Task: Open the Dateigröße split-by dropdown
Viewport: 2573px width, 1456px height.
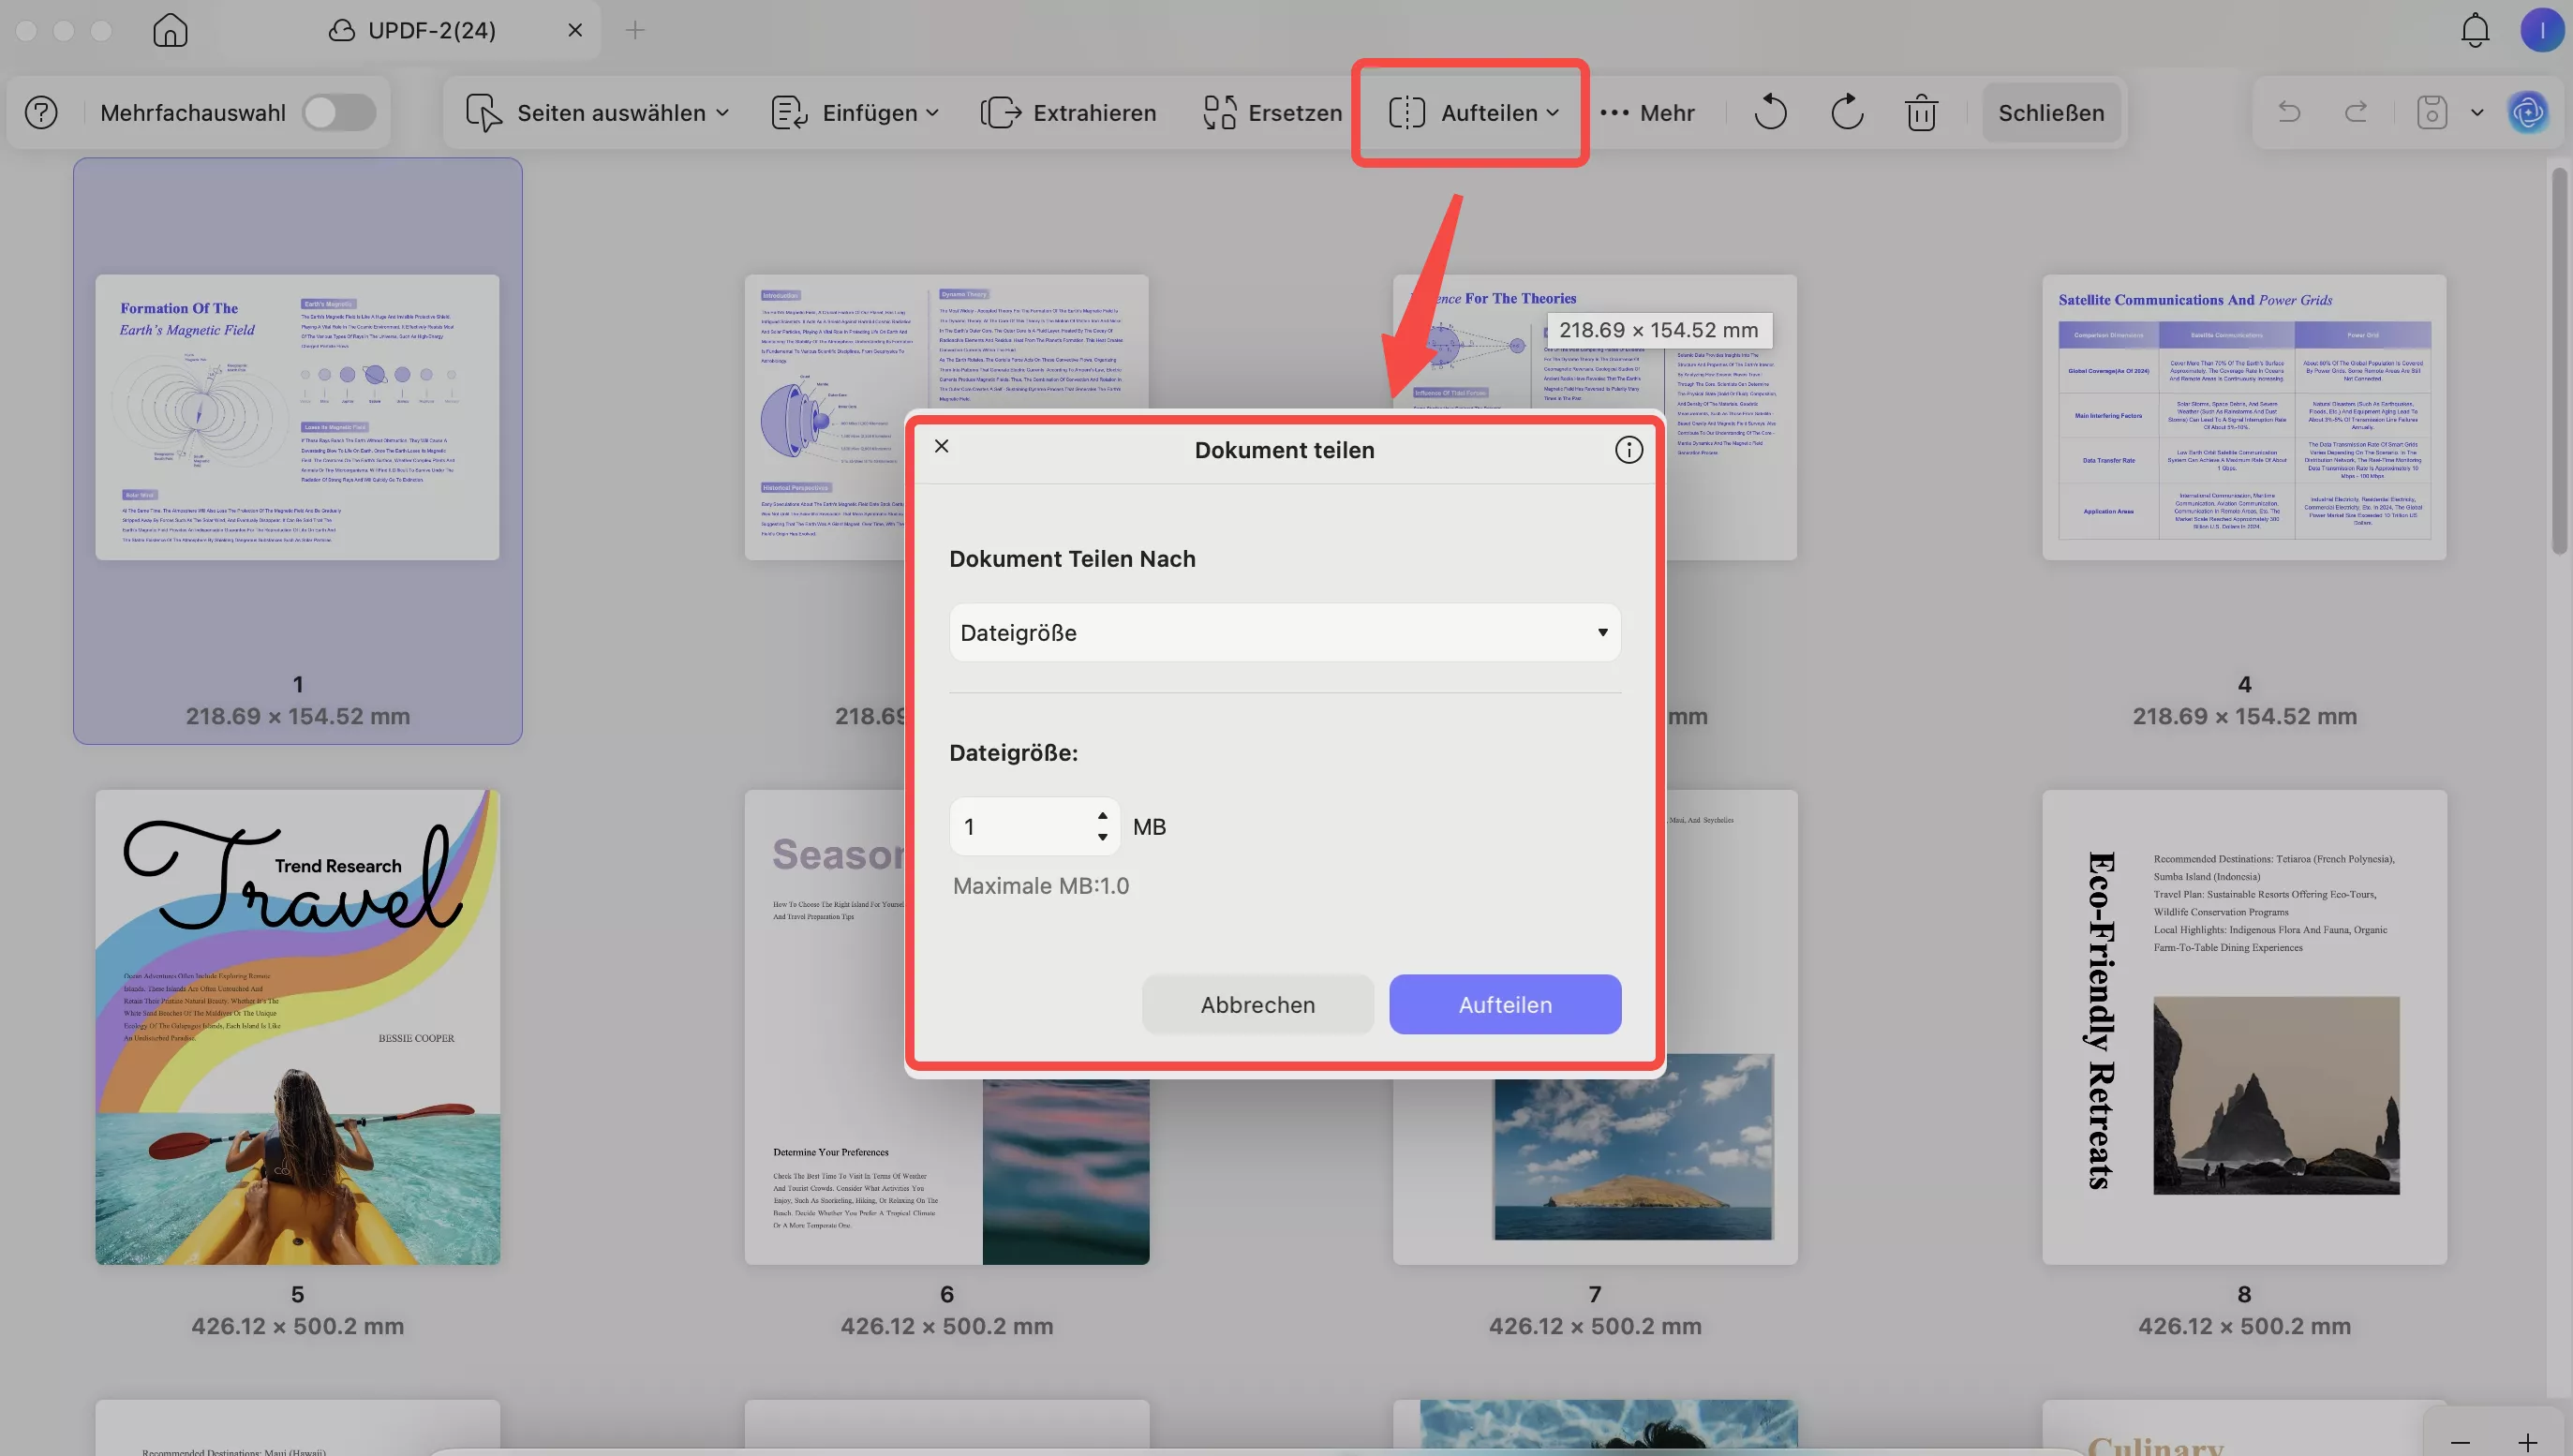Action: click(1284, 633)
